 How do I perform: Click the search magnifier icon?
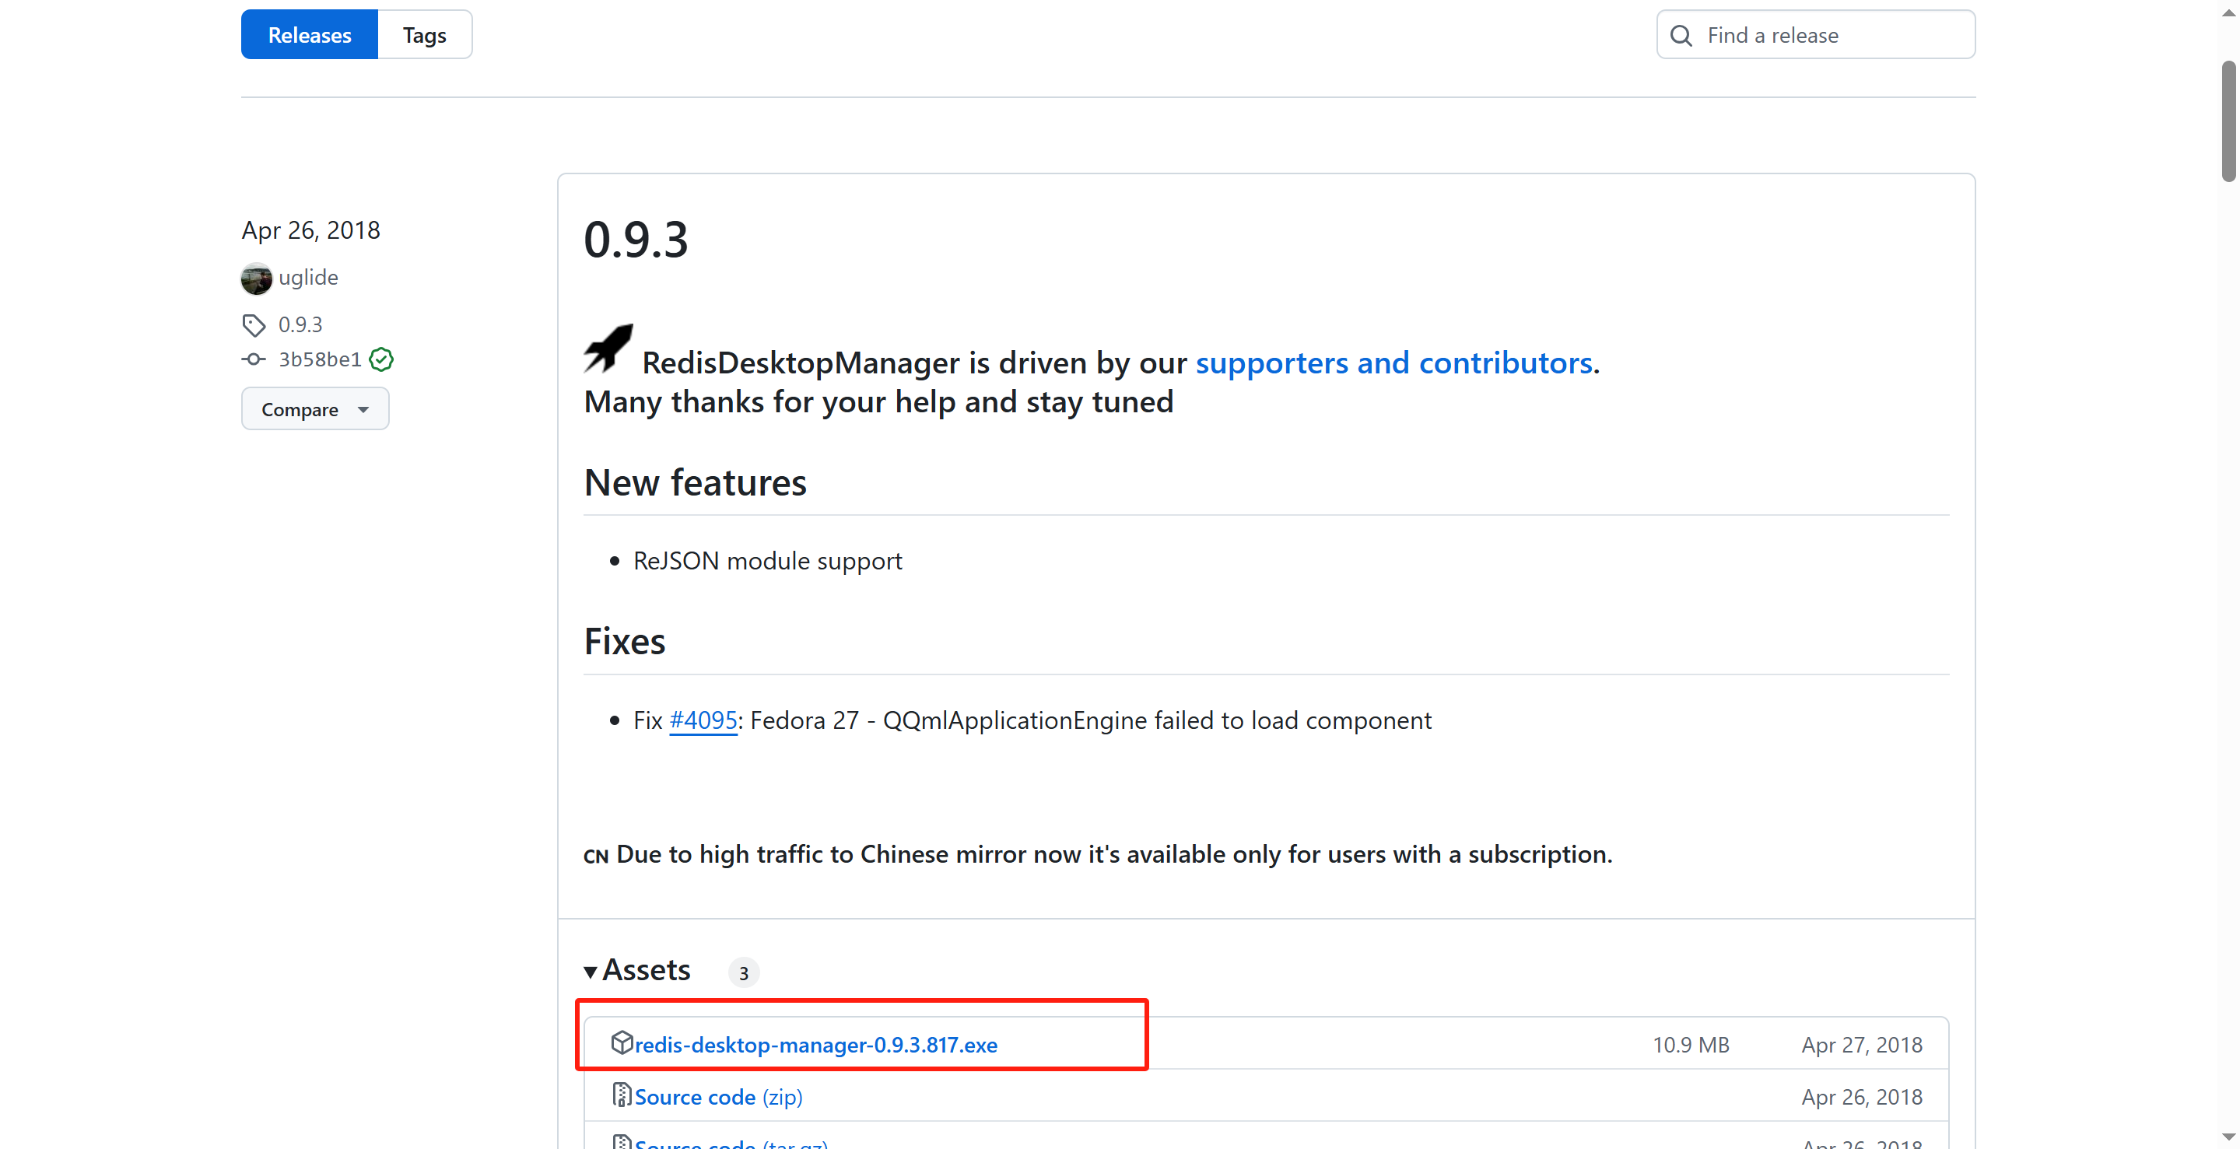(1681, 36)
